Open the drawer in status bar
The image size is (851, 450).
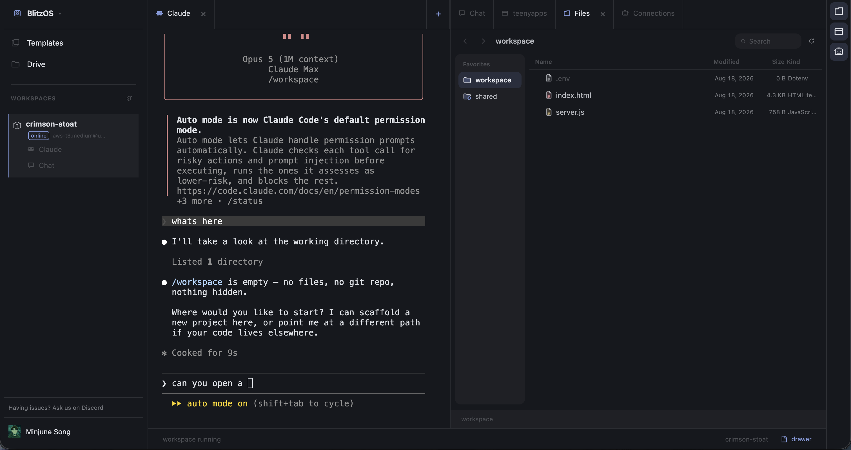pos(796,439)
